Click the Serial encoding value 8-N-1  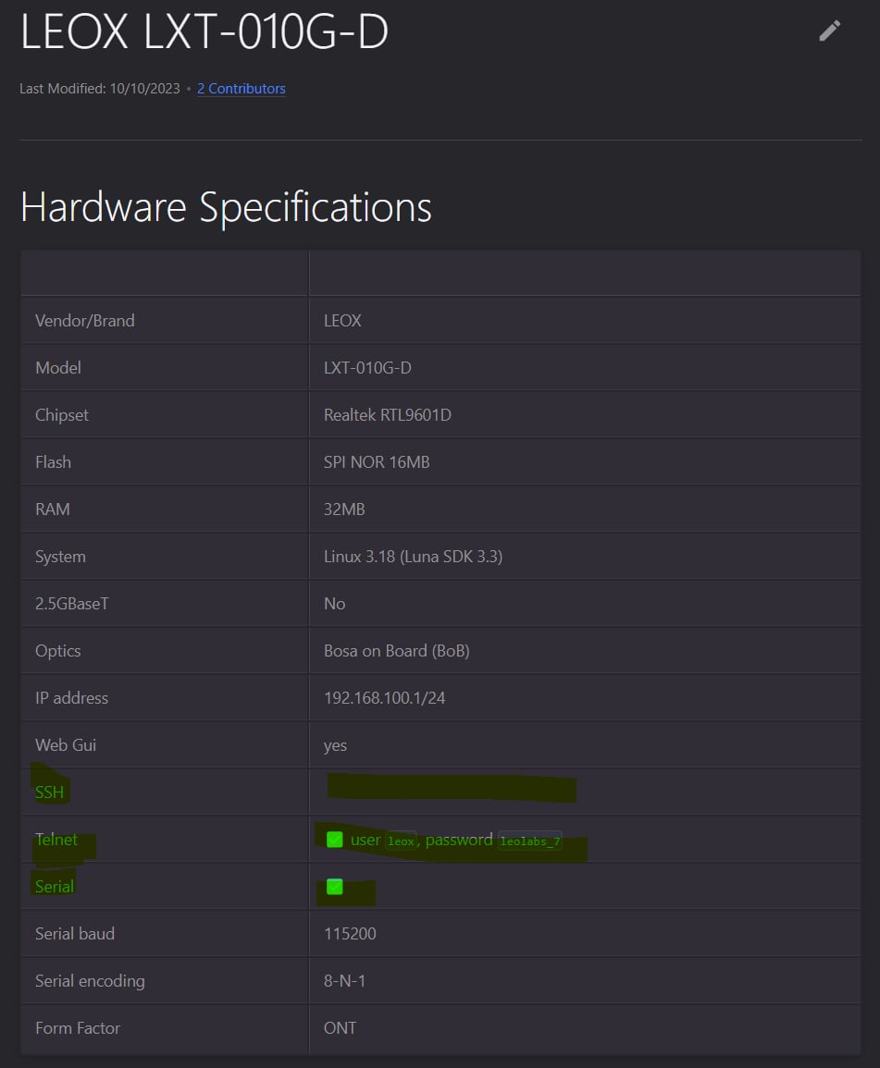pos(344,981)
